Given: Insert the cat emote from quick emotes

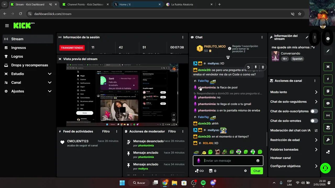Looking at the screenshot, I should tap(217, 152).
